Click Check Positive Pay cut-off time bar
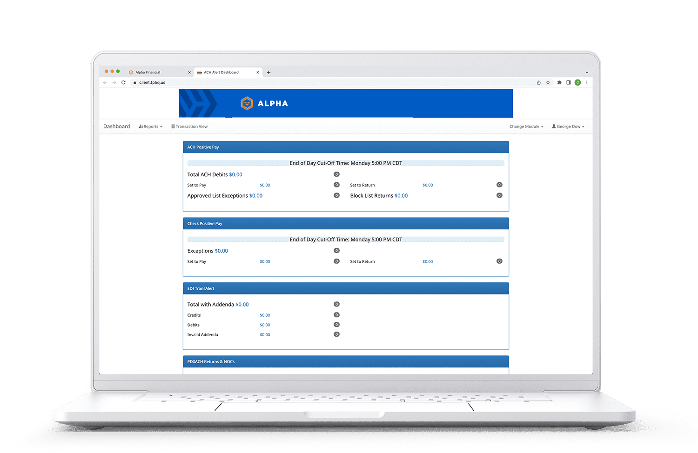Viewport: 698px width, 453px height. coord(346,240)
